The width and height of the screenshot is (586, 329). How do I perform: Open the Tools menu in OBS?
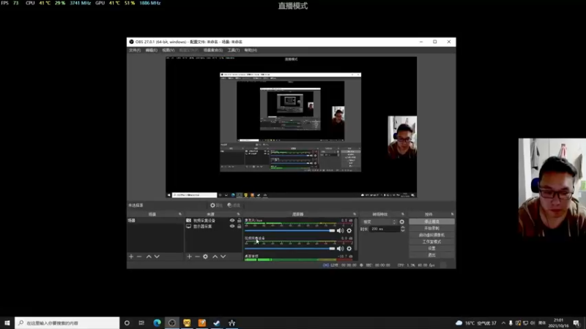pyautogui.click(x=234, y=50)
